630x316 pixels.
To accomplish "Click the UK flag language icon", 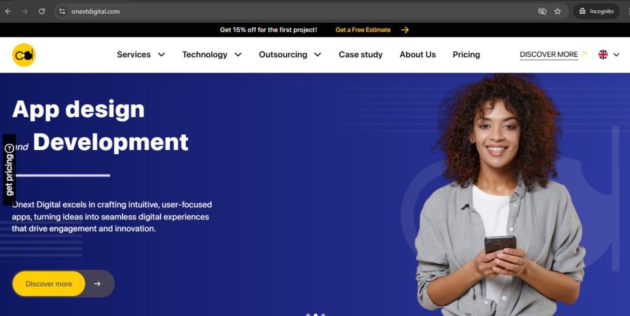I will point(603,55).
